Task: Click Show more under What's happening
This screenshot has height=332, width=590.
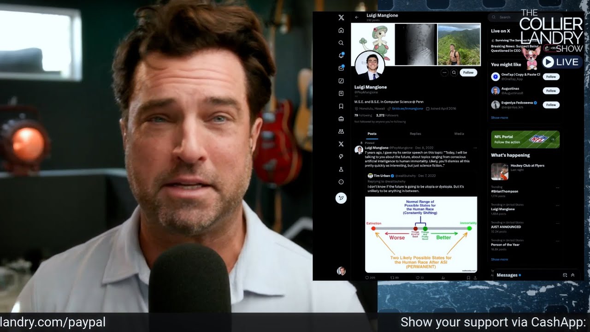Action: [x=499, y=260]
